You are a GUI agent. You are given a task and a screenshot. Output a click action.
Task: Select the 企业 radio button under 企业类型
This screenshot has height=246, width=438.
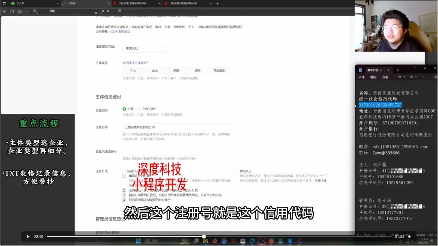tap(124, 109)
